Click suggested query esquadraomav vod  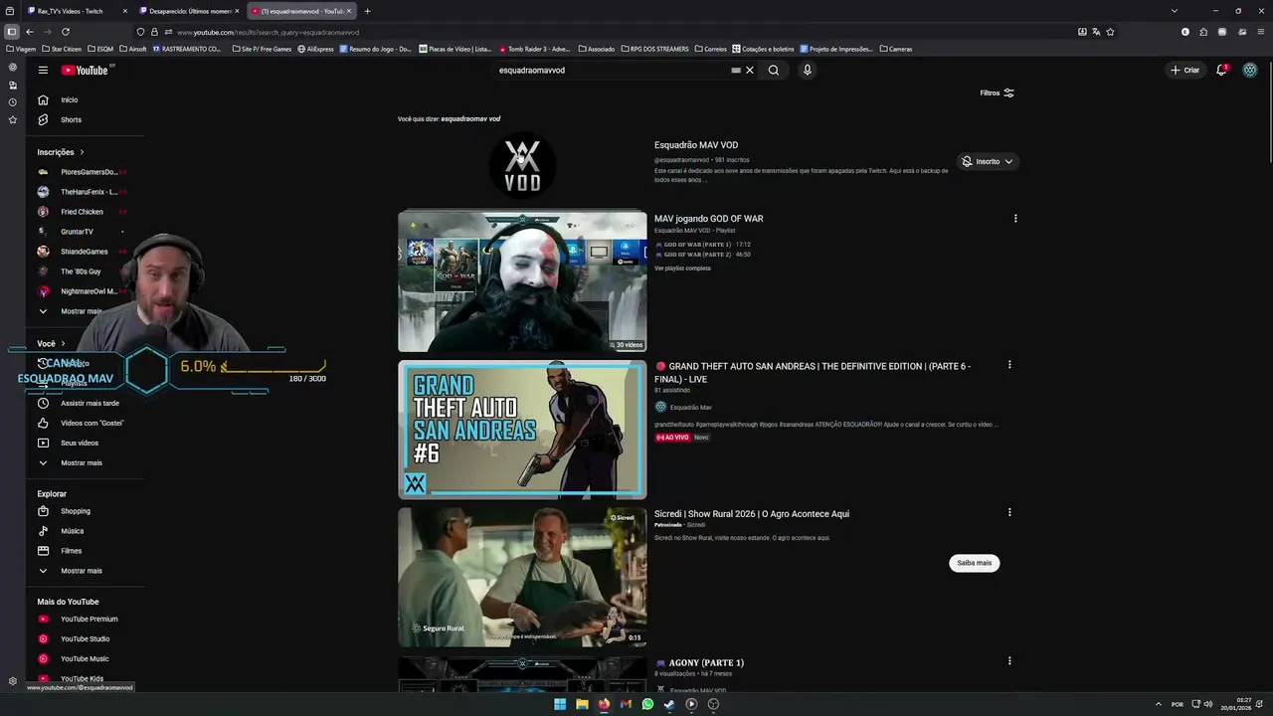(470, 118)
